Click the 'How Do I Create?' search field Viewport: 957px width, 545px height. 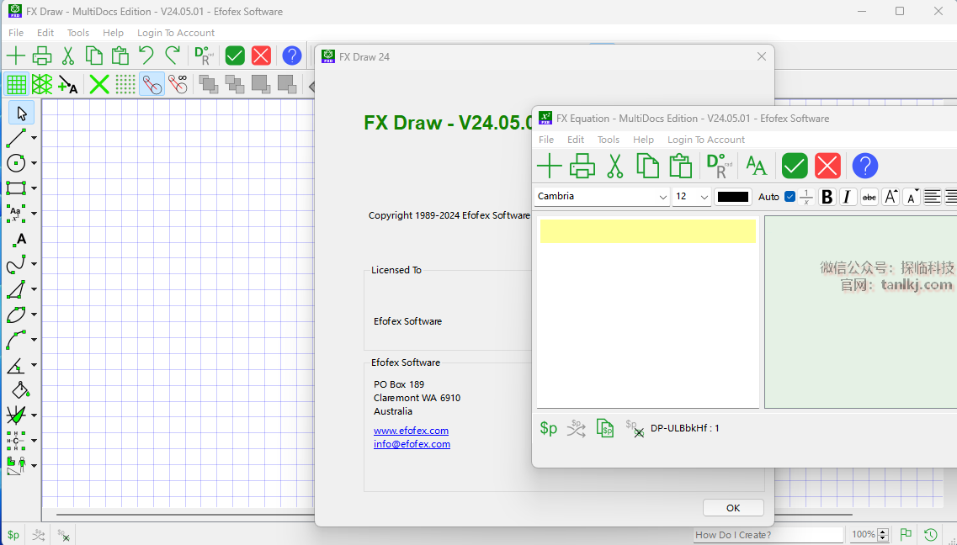tap(768, 535)
